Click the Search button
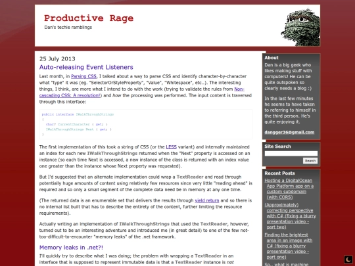This screenshot has width=355, height=266. tap(310, 161)
